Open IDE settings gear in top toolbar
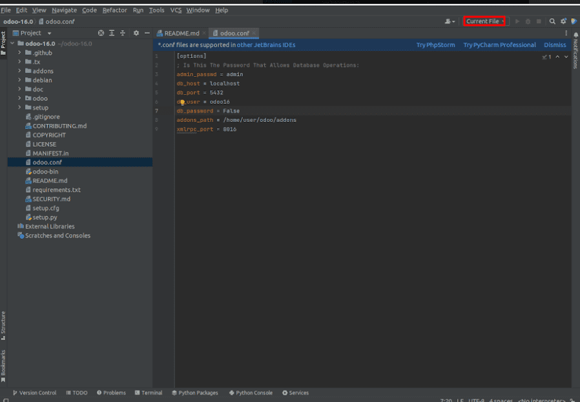580x402 pixels. click(x=563, y=21)
